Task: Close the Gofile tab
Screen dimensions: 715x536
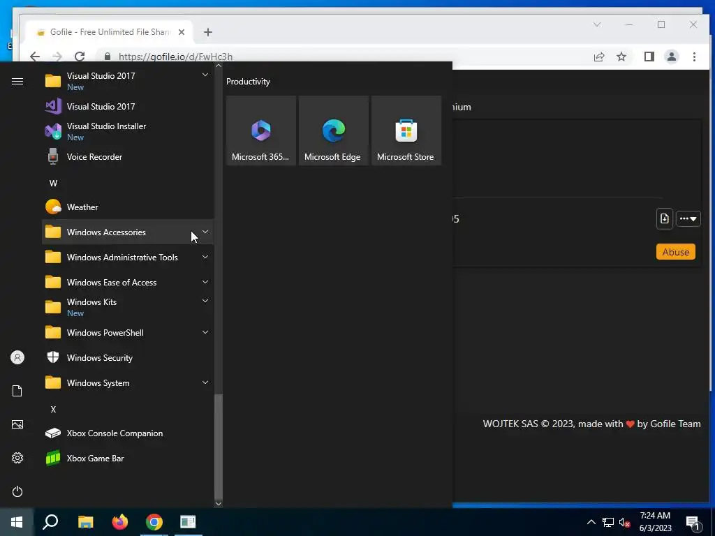Action: click(x=182, y=32)
